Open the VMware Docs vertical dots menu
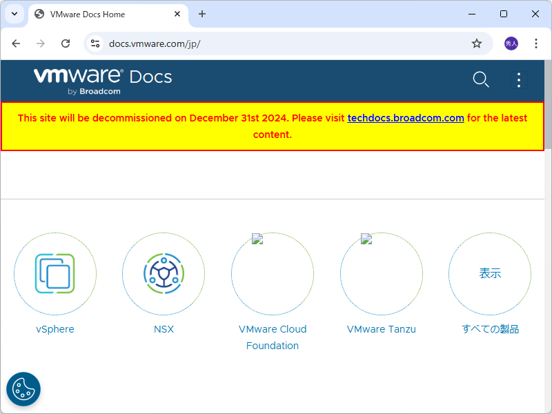Viewport: 552px width, 414px height. pyautogui.click(x=519, y=79)
